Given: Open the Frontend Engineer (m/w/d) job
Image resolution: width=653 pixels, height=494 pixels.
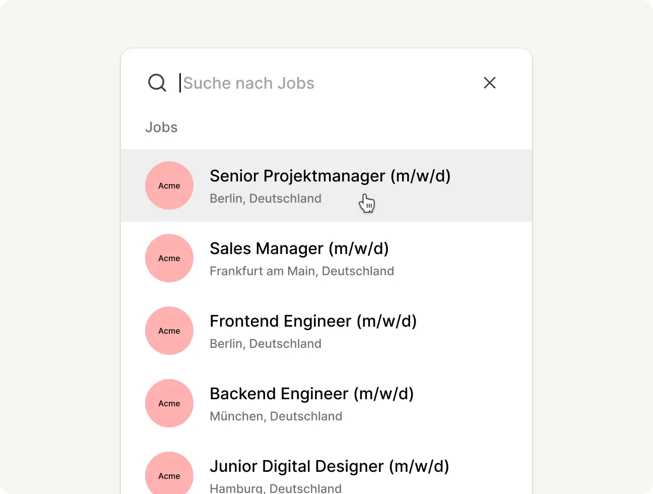Looking at the screenshot, I should (x=326, y=331).
